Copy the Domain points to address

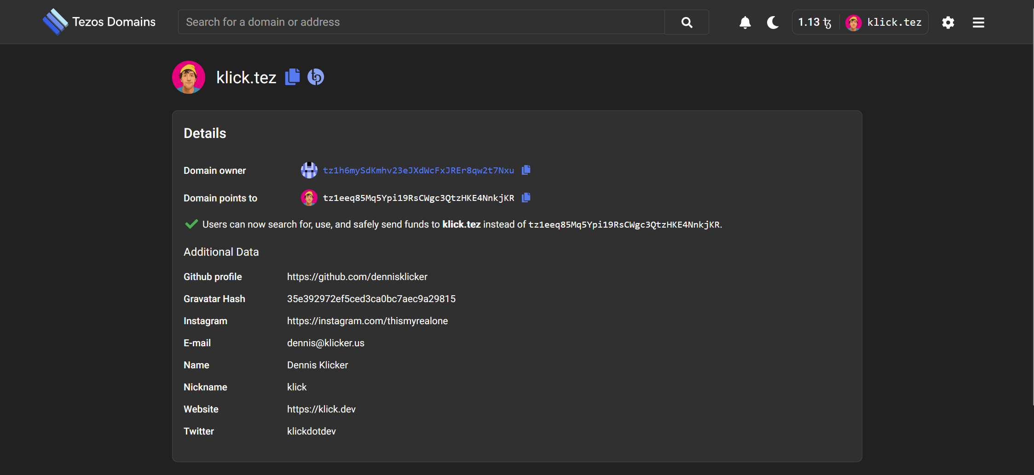(526, 197)
